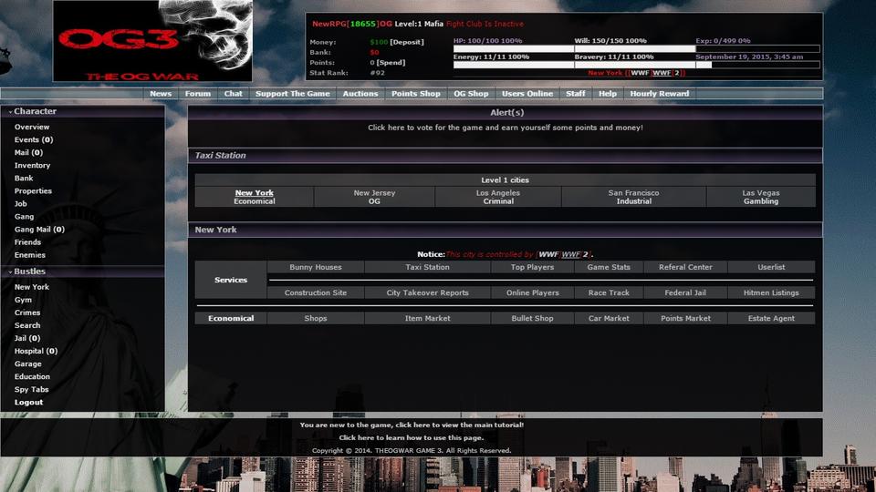This screenshot has width=876, height=492.
Task: Click the Spend link next to Points
Action: 392,62
